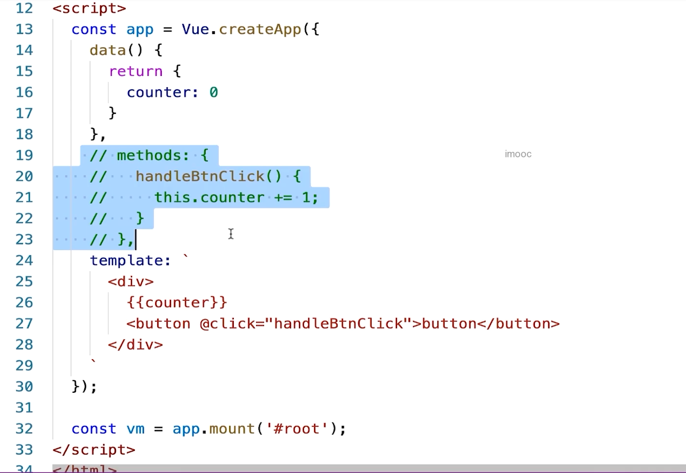Viewport: 686px width, 473px height.
Task: Click the '{{counter}}' interpolation
Action: (x=177, y=303)
